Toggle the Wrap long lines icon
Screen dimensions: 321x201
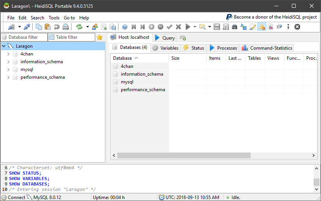pos(279,27)
